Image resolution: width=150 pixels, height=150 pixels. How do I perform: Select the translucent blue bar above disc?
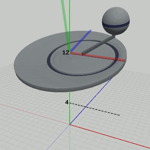[x=81, y=41]
